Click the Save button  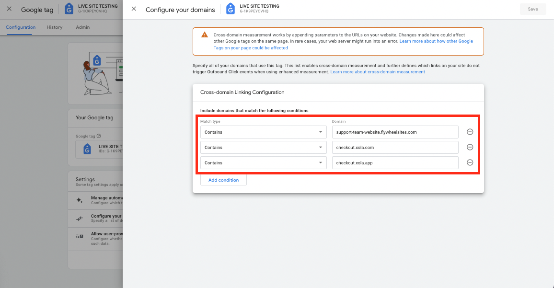(x=533, y=9)
